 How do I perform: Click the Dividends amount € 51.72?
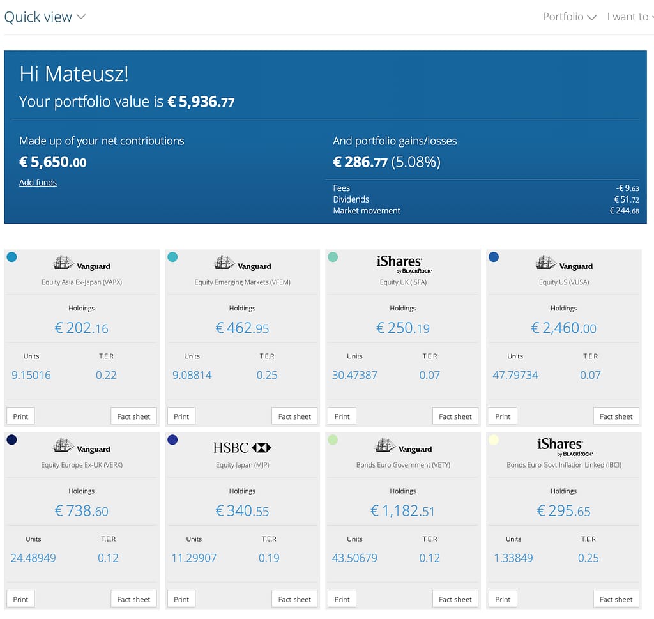(627, 199)
